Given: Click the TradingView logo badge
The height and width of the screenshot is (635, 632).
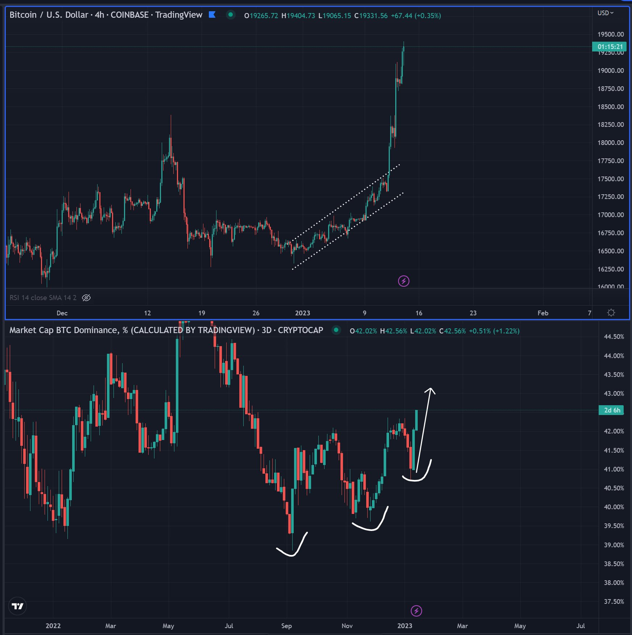Looking at the screenshot, I should (x=17, y=606).
